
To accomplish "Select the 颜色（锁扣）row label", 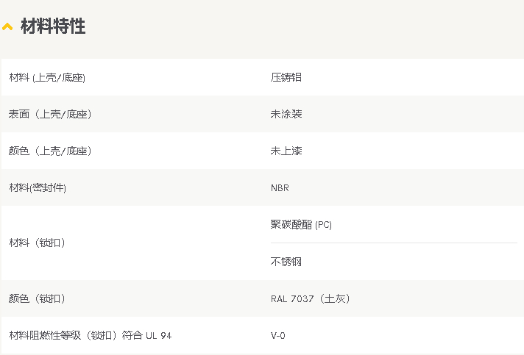I will pos(37,298).
